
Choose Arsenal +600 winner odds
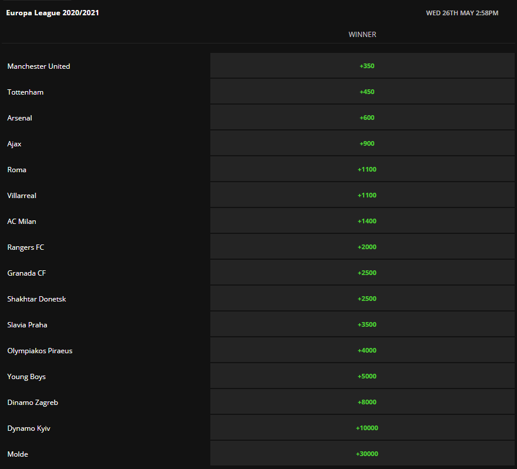pyautogui.click(x=362, y=118)
